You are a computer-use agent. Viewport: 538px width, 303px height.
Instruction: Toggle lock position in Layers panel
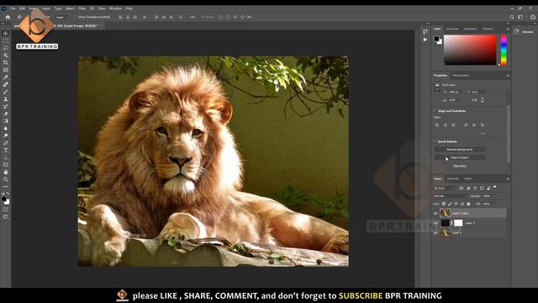pyautogui.click(x=456, y=204)
